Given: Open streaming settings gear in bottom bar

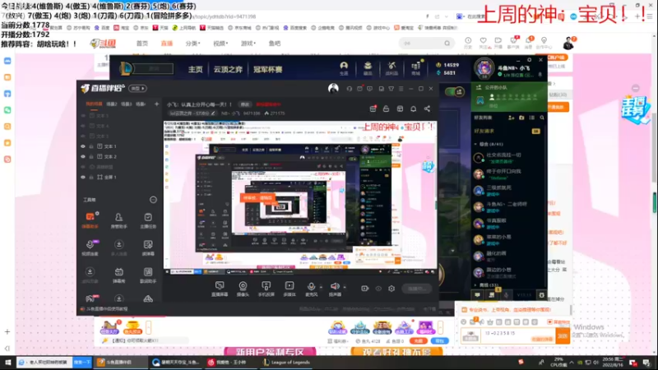Looking at the screenshot, I should (392, 289).
